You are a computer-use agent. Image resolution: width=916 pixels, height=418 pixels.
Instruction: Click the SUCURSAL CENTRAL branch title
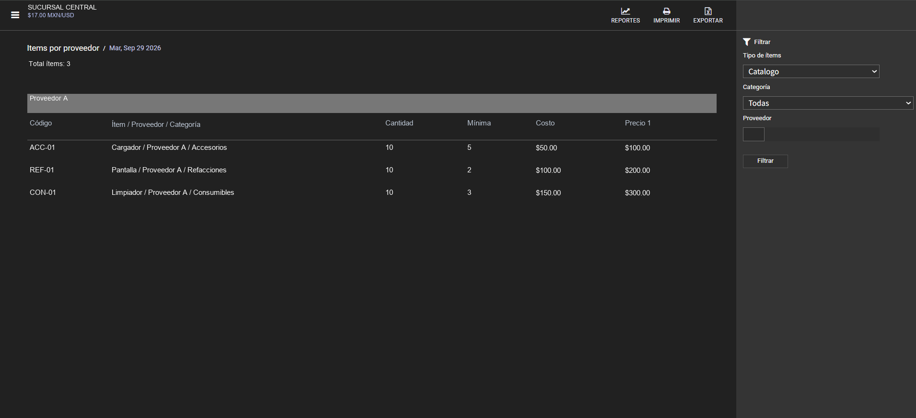pyautogui.click(x=62, y=7)
